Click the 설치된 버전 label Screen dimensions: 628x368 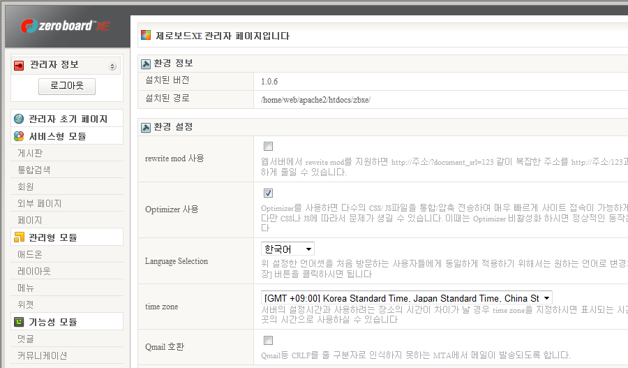[167, 80]
